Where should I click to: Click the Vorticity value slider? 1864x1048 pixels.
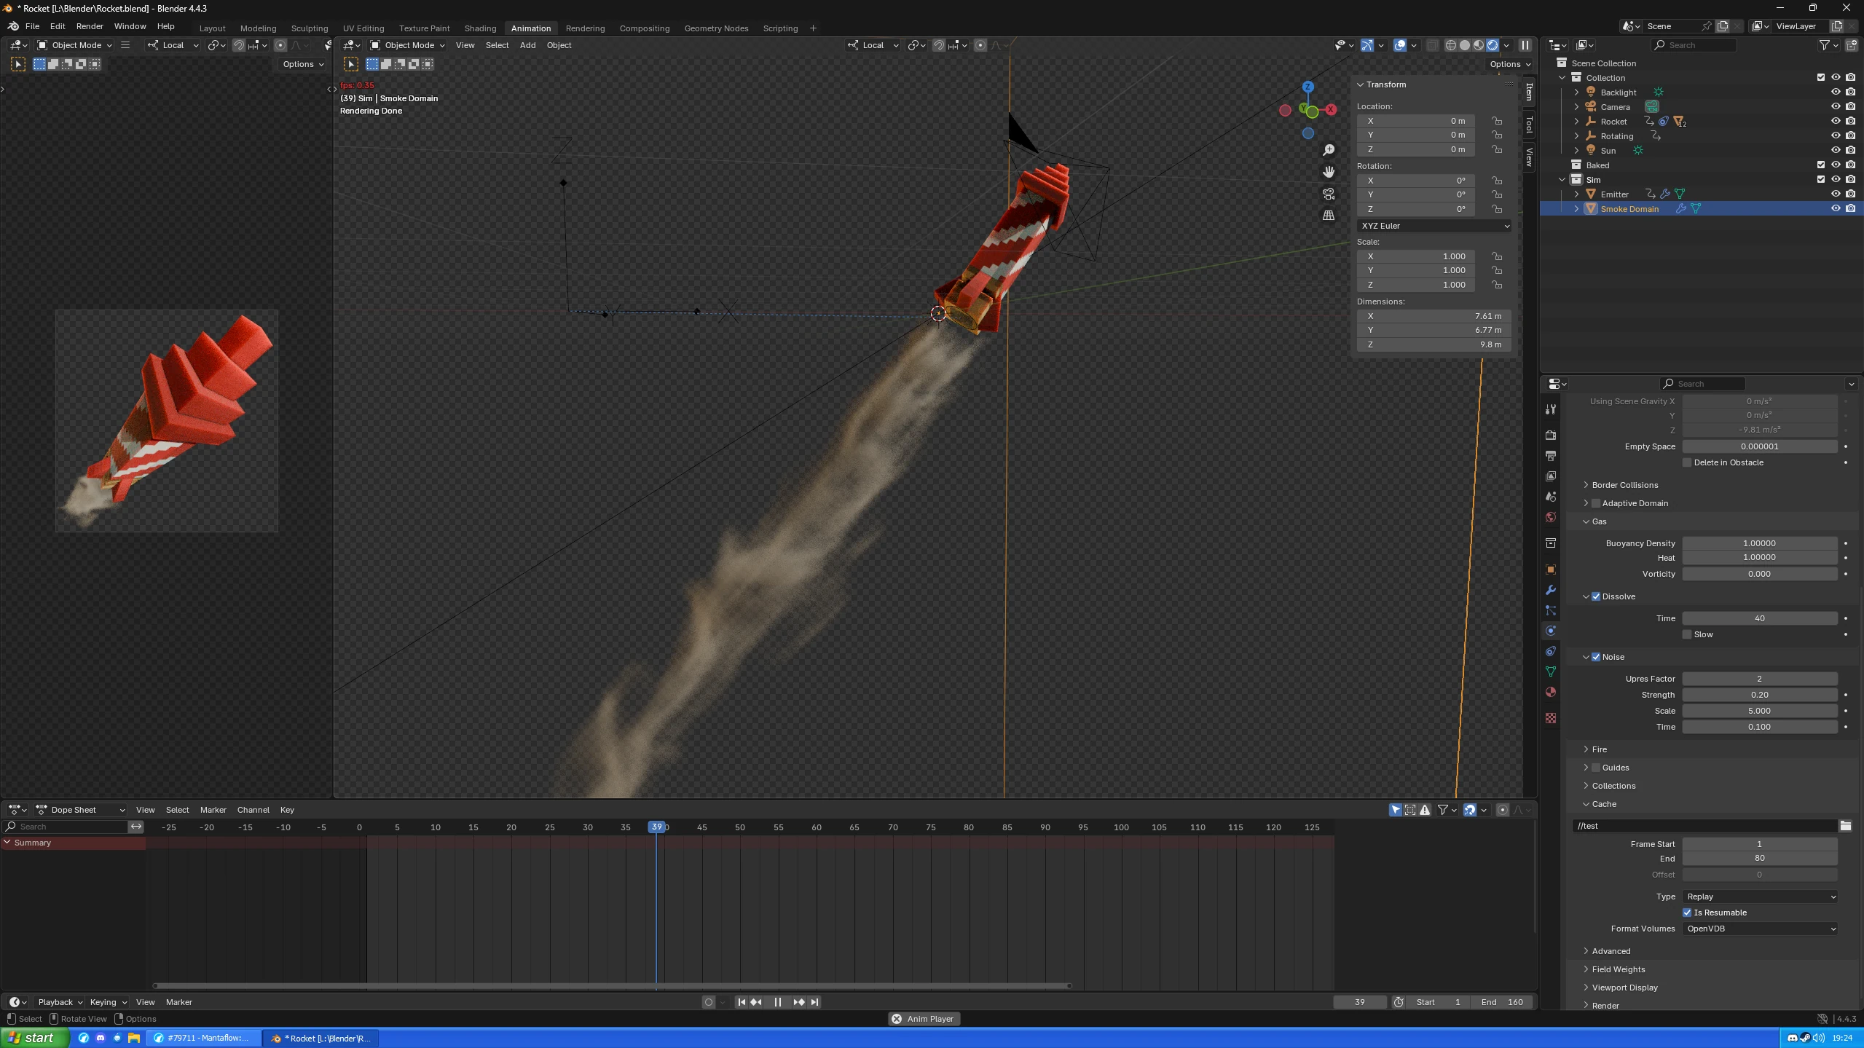coord(1759,574)
